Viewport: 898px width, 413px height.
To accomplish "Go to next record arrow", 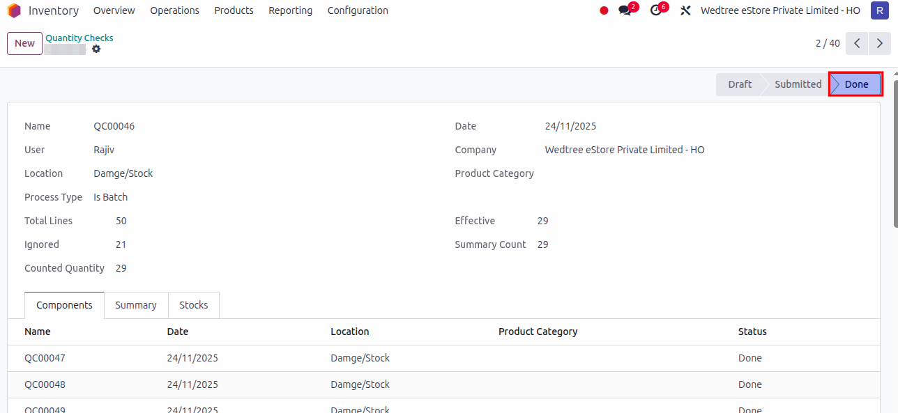I will tap(879, 43).
